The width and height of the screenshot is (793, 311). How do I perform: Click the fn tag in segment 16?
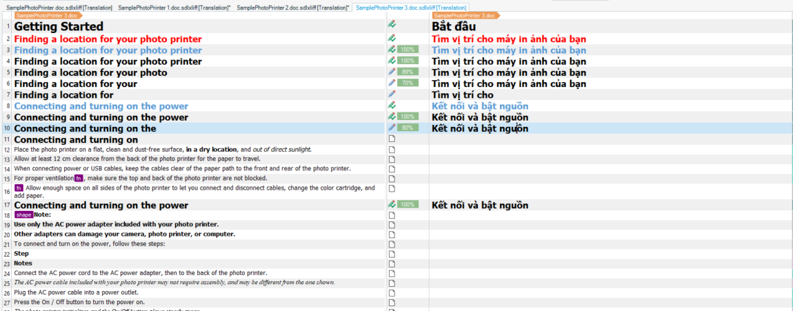tap(19, 188)
